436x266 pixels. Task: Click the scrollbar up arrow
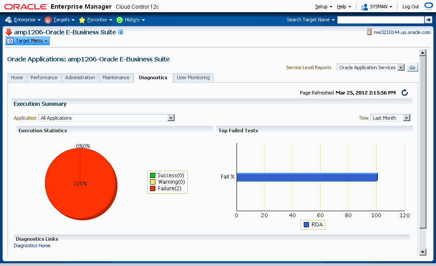422,53
